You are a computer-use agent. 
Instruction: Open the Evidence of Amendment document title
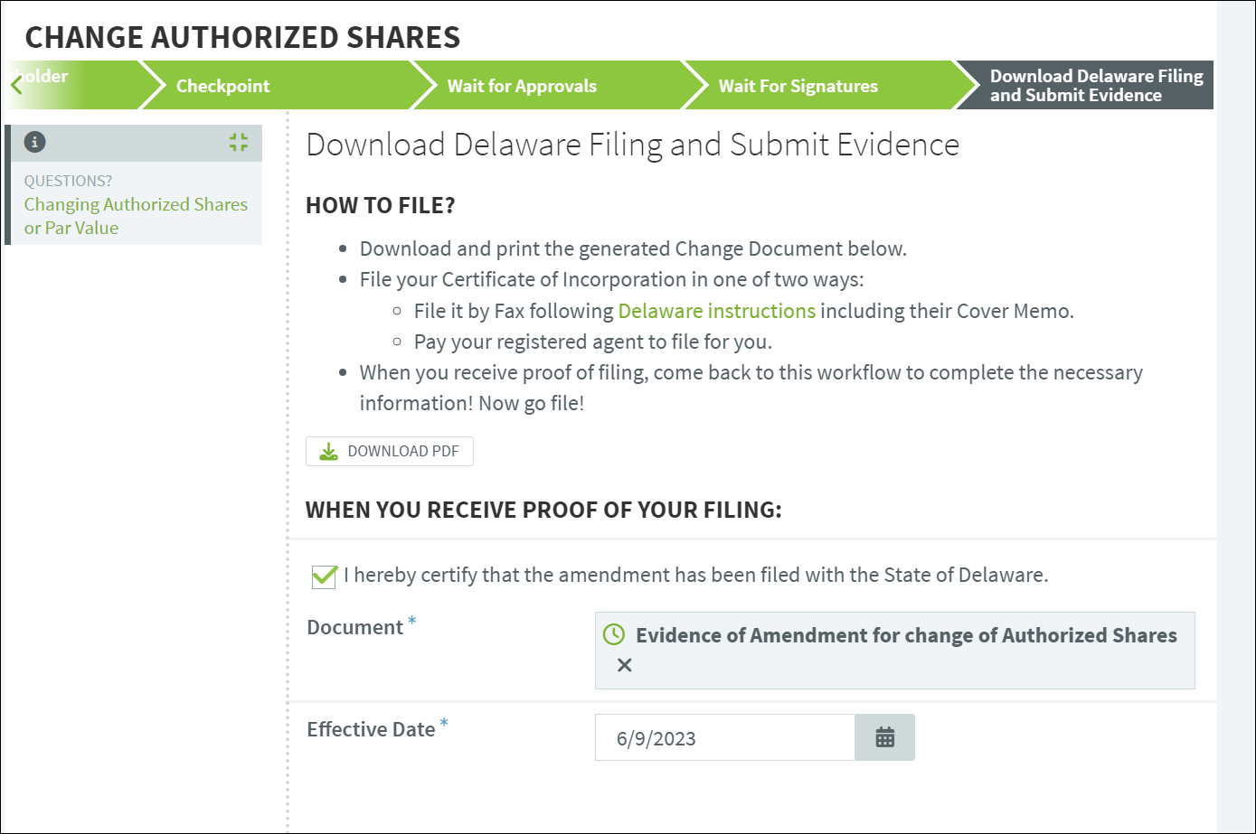pos(906,635)
